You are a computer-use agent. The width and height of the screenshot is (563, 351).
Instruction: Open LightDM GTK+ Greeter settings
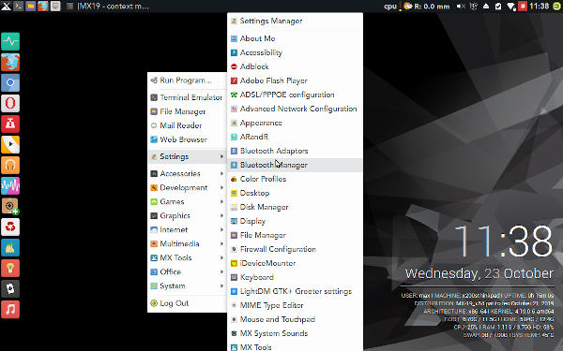[x=295, y=291]
